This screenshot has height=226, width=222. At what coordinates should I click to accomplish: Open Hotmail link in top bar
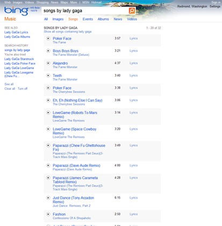click(x=96, y=2)
